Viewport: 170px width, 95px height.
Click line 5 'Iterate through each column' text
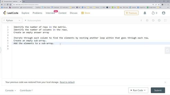click(x=31, y=38)
